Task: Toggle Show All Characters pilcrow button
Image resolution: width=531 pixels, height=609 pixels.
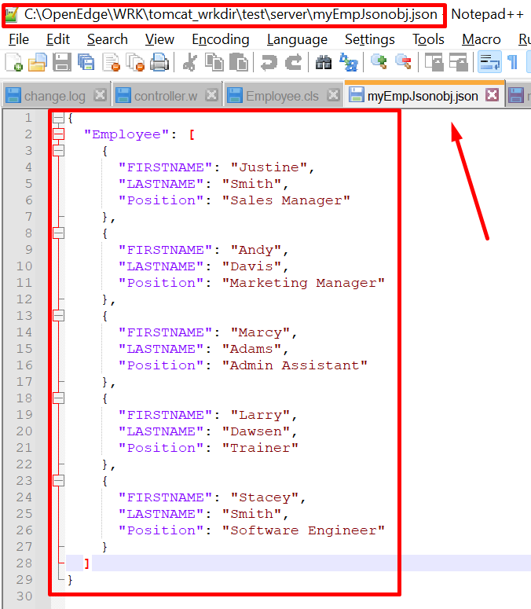Action: (512, 62)
